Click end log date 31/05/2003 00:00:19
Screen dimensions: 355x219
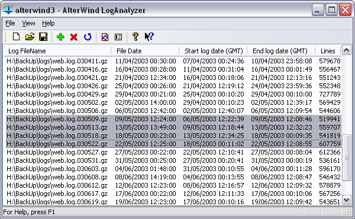[282, 160]
